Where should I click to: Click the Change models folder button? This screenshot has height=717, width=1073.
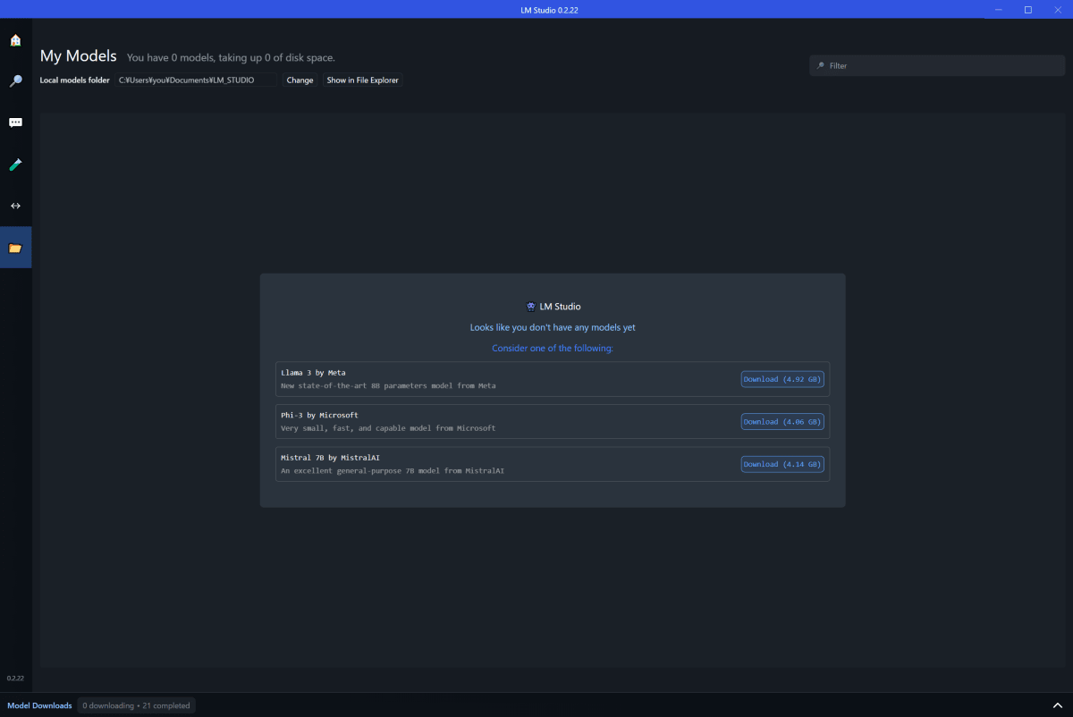pos(300,80)
